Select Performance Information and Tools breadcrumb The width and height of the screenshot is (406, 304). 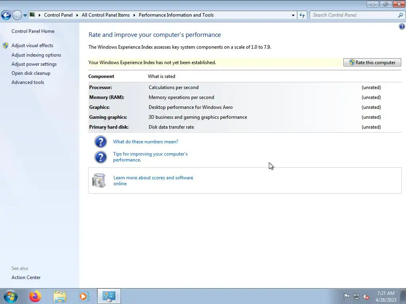(176, 15)
